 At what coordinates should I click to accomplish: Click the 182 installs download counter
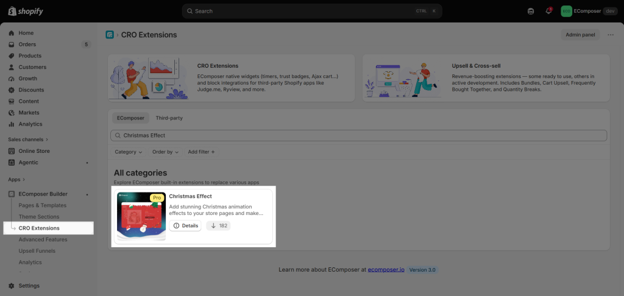219,225
